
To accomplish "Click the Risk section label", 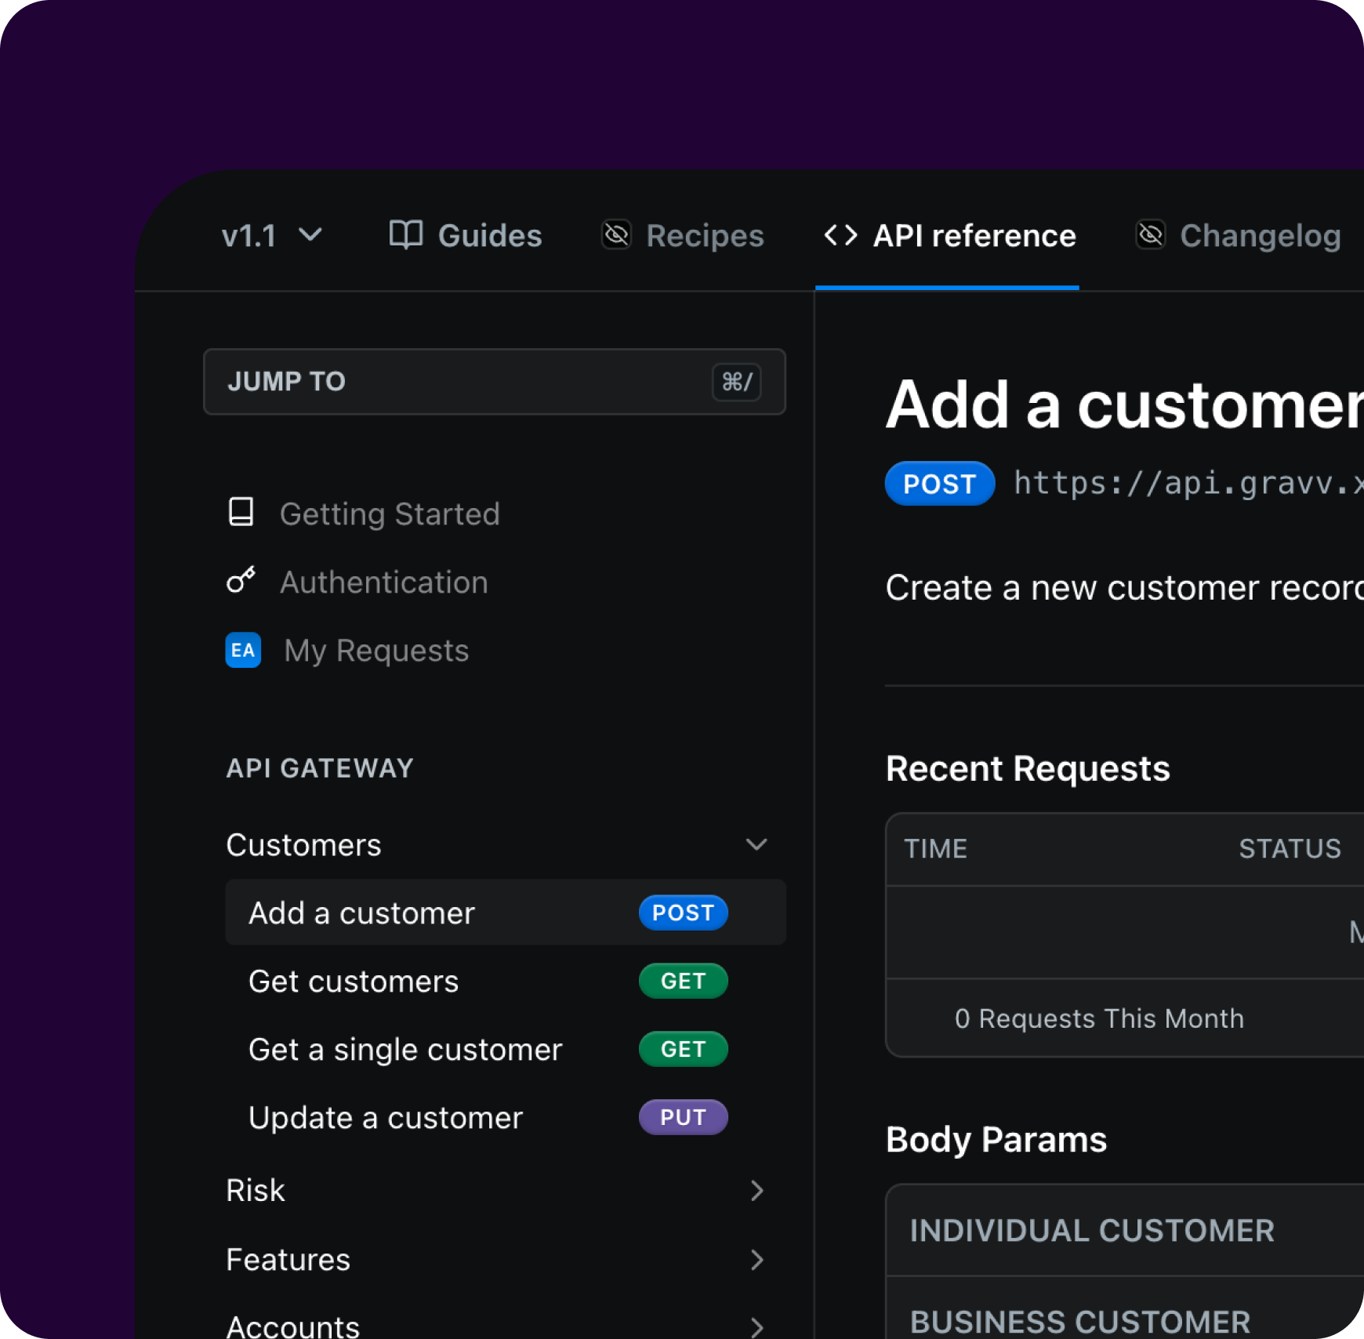I will (x=256, y=1190).
